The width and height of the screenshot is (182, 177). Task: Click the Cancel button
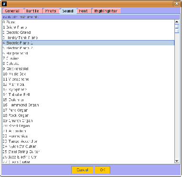click(x=83, y=170)
